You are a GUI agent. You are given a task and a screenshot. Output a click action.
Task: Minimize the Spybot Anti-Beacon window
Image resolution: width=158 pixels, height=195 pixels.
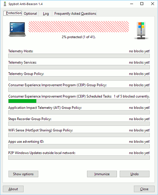click(x=131, y=4)
